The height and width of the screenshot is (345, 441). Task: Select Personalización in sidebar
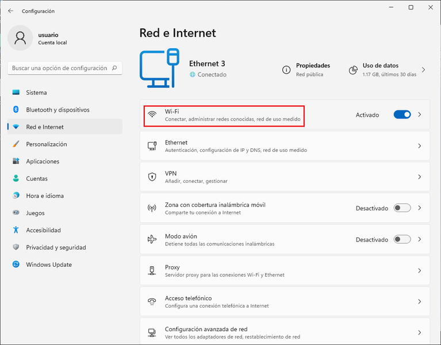tap(65, 144)
